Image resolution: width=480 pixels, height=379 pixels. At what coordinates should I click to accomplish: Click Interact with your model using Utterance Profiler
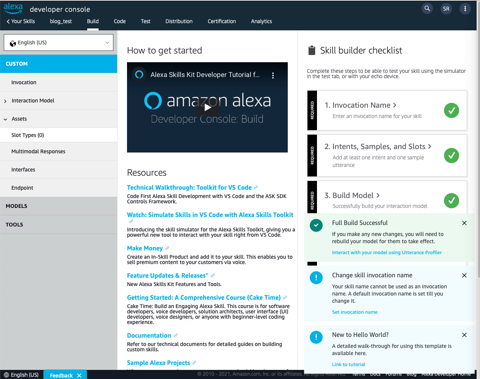(387, 252)
